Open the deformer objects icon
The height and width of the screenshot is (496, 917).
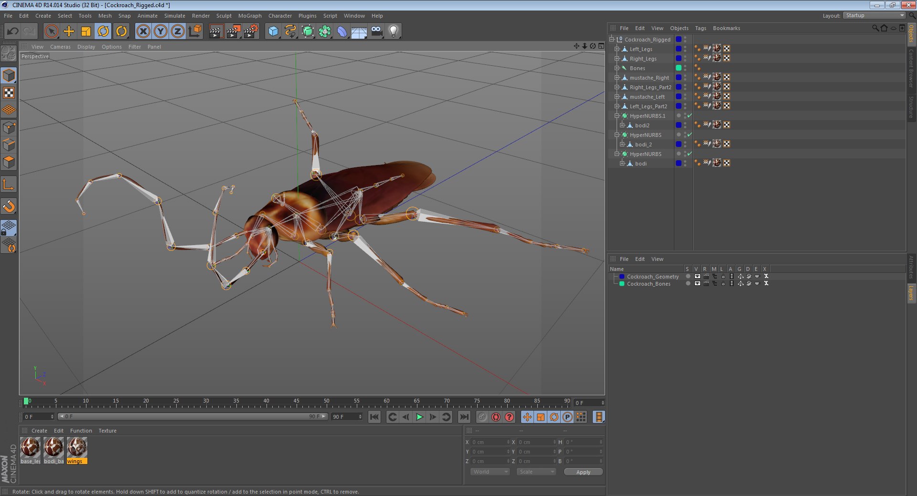click(342, 31)
